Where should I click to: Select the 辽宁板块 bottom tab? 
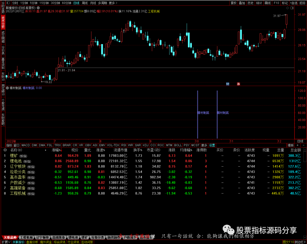tap(42, 237)
